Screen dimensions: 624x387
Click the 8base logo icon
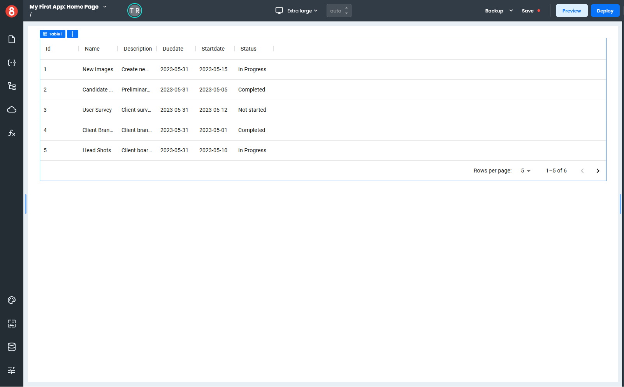click(12, 11)
